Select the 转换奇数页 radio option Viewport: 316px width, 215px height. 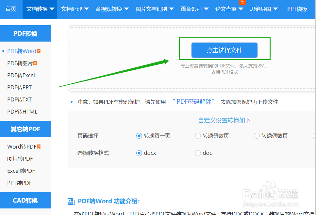pyautogui.click(x=198, y=135)
